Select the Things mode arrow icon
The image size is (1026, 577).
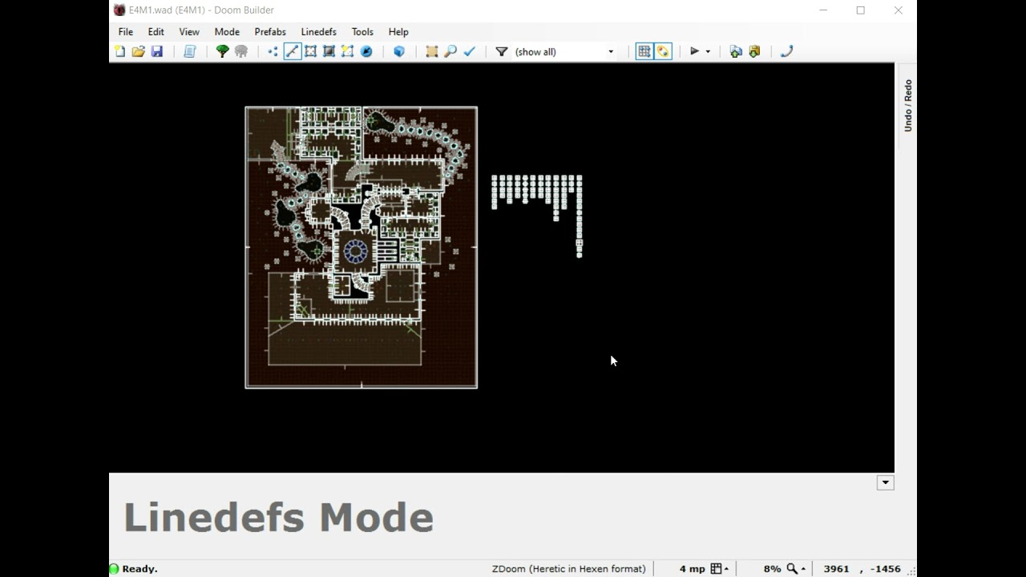pos(366,51)
